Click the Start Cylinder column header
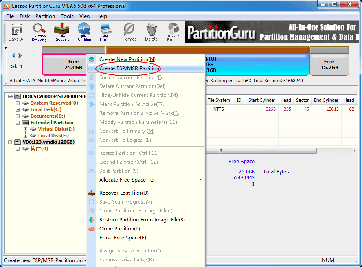362x267 pixels. [x=262, y=100]
